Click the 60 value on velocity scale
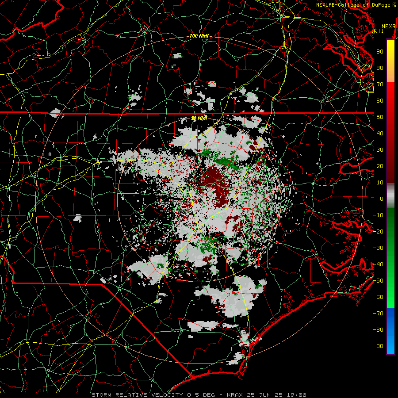The image size is (398, 398). [x=380, y=101]
